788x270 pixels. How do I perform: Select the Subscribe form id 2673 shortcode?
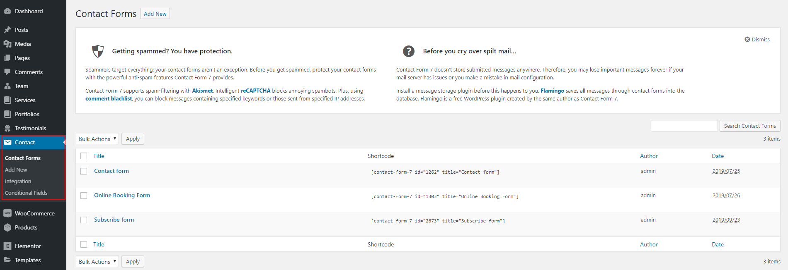tap(438, 221)
